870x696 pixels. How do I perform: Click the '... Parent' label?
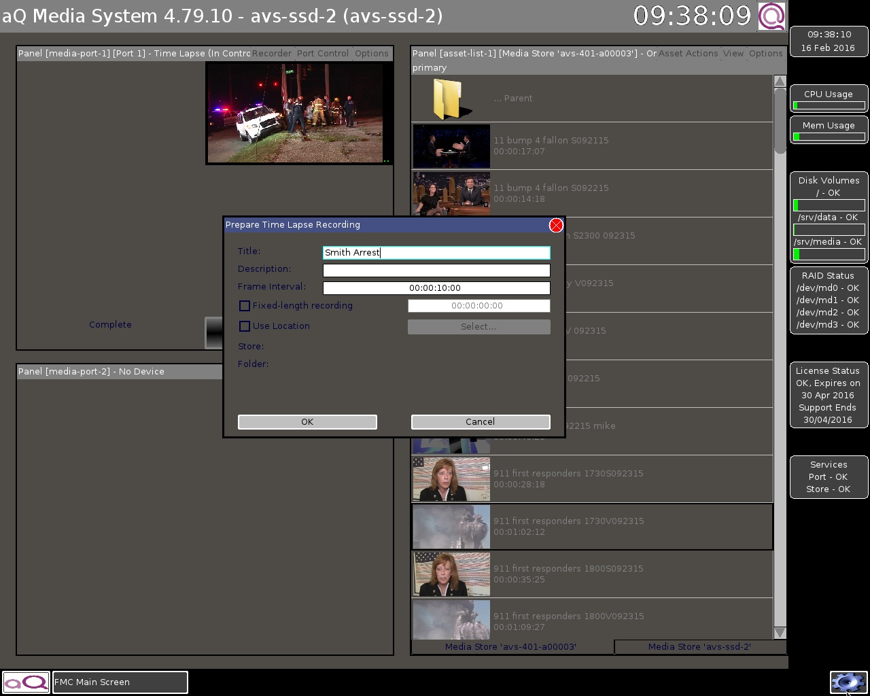tap(513, 99)
